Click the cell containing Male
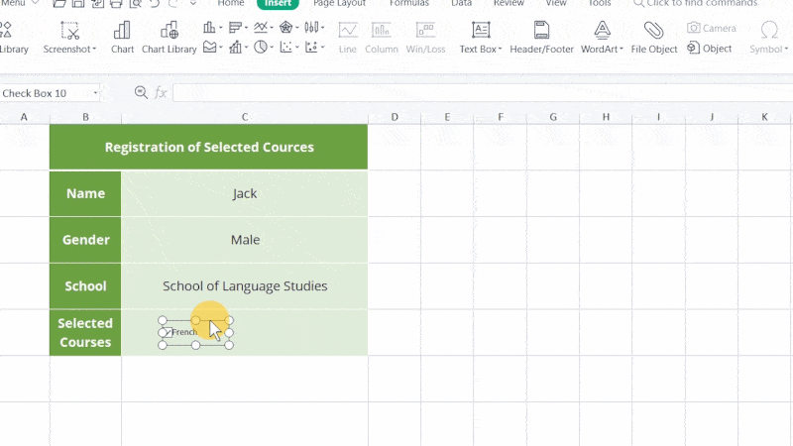This screenshot has width=793, height=446. tap(245, 240)
